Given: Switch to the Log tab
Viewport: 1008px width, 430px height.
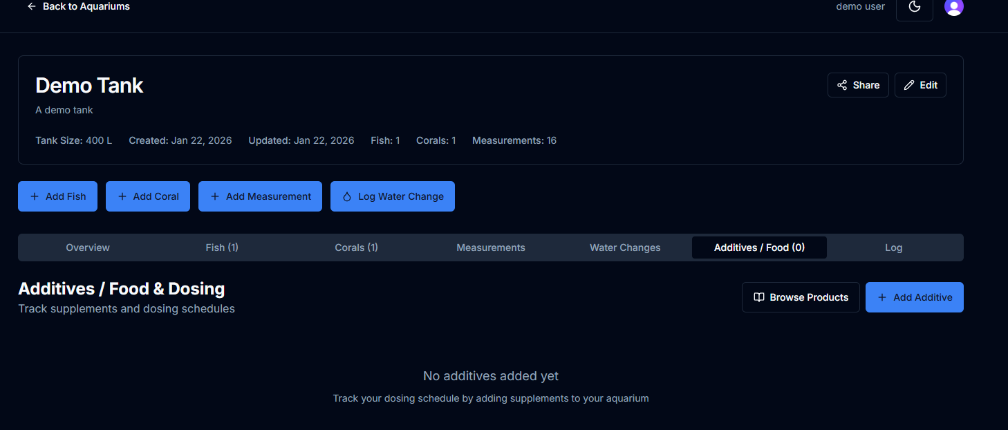Looking at the screenshot, I should coord(893,247).
